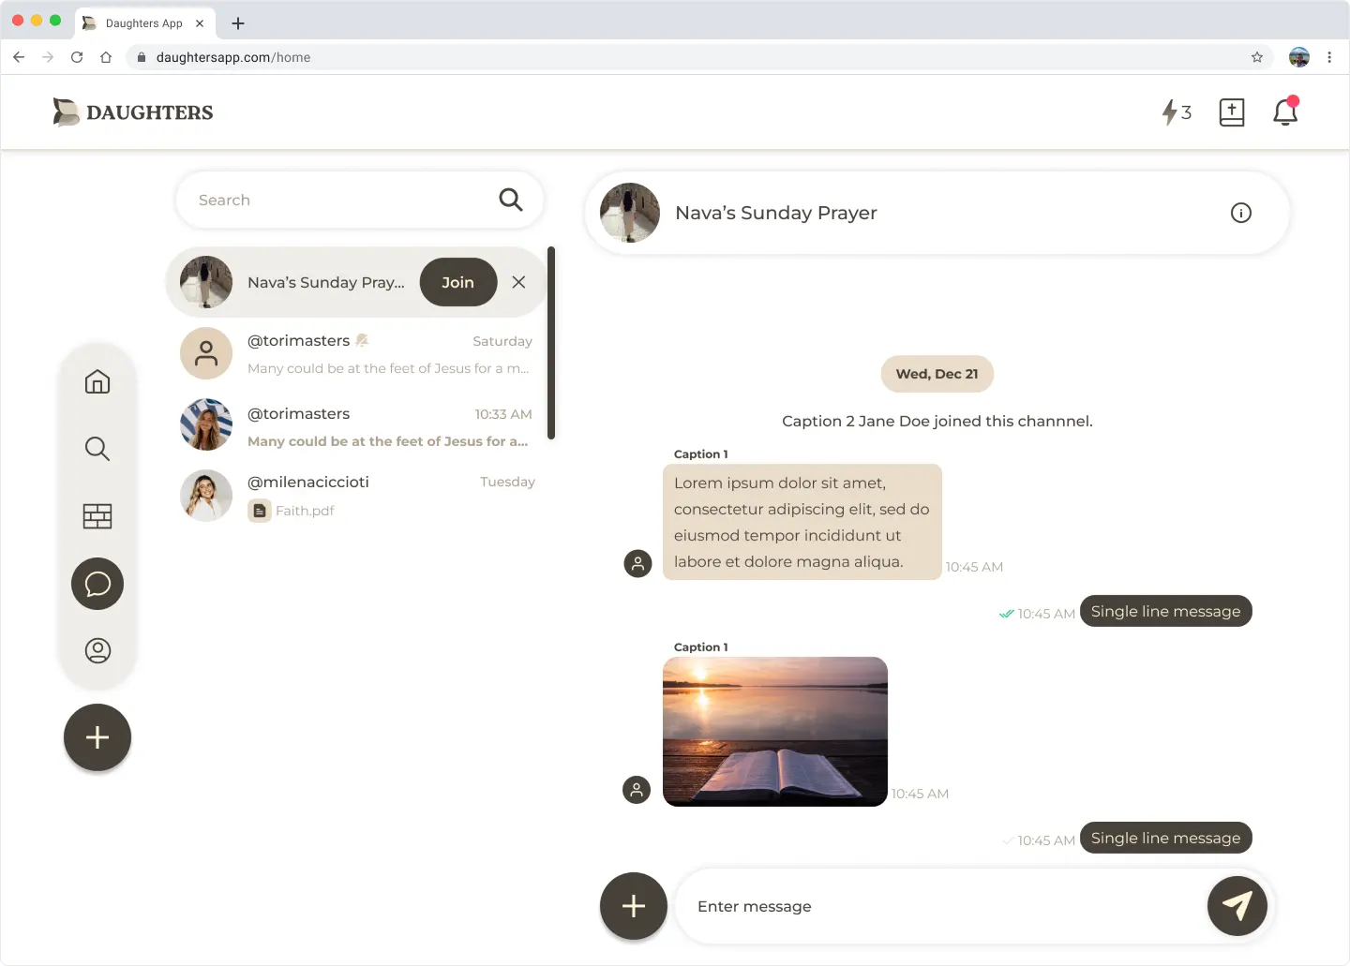This screenshot has width=1350, height=966.
Task: Click the channel info icon
Action: [1240, 213]
